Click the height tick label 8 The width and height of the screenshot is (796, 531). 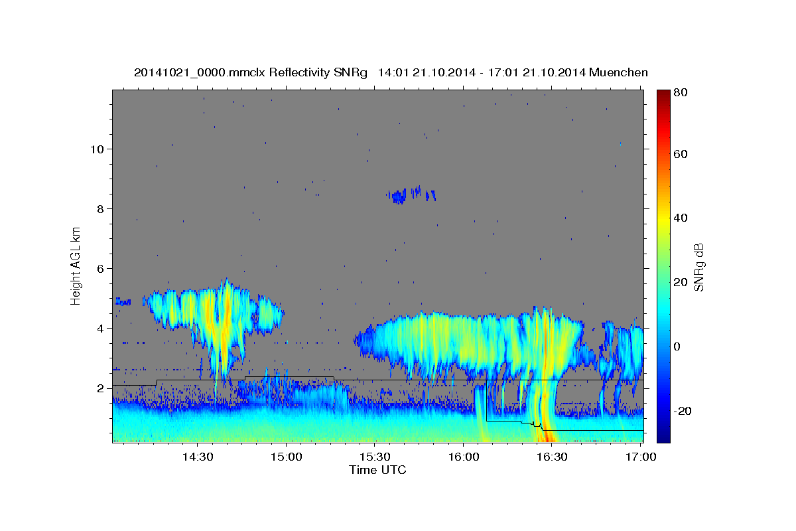100,208
